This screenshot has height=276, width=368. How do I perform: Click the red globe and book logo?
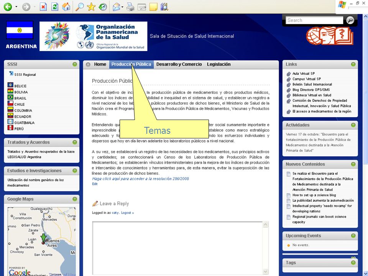click(x=330, y=36)
